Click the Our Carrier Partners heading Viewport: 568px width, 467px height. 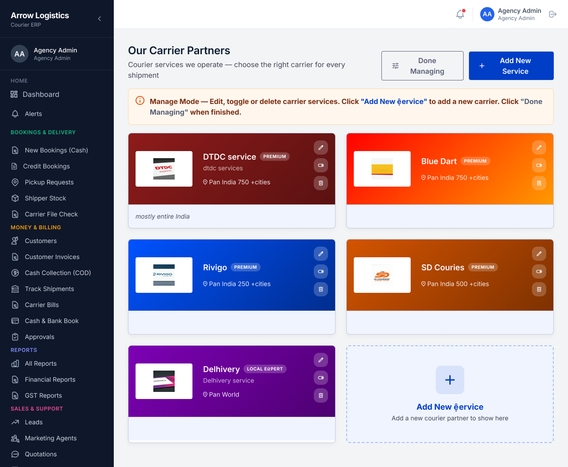coord(179,51)
